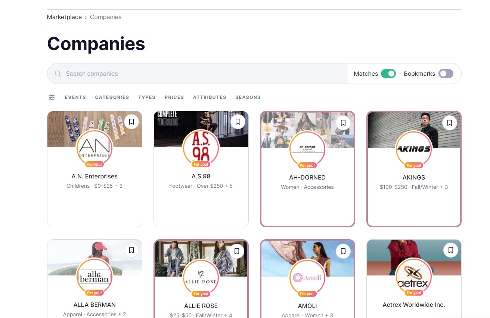Focus the Search companies field
Screen dimensions: 490x318
pyautogui.click(x=198, y=74)
